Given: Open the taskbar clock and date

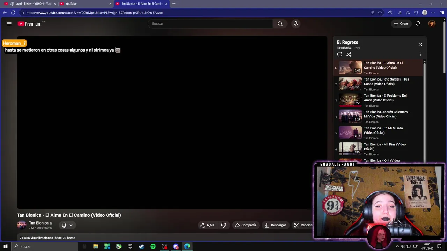Looking at the screenshot, I should click(x=427, y=246).
